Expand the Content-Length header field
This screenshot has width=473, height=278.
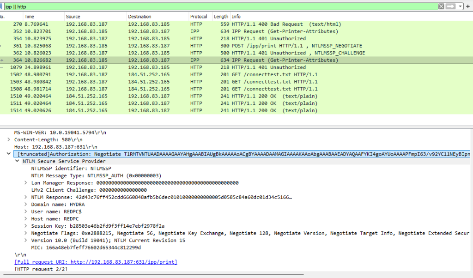click(x=9, y=139)
